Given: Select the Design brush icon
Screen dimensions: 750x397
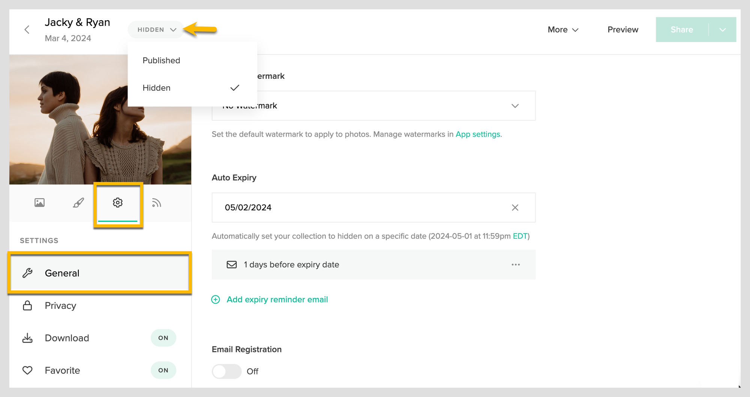Looking at the screenshot, I should click(x=78, y=203).
